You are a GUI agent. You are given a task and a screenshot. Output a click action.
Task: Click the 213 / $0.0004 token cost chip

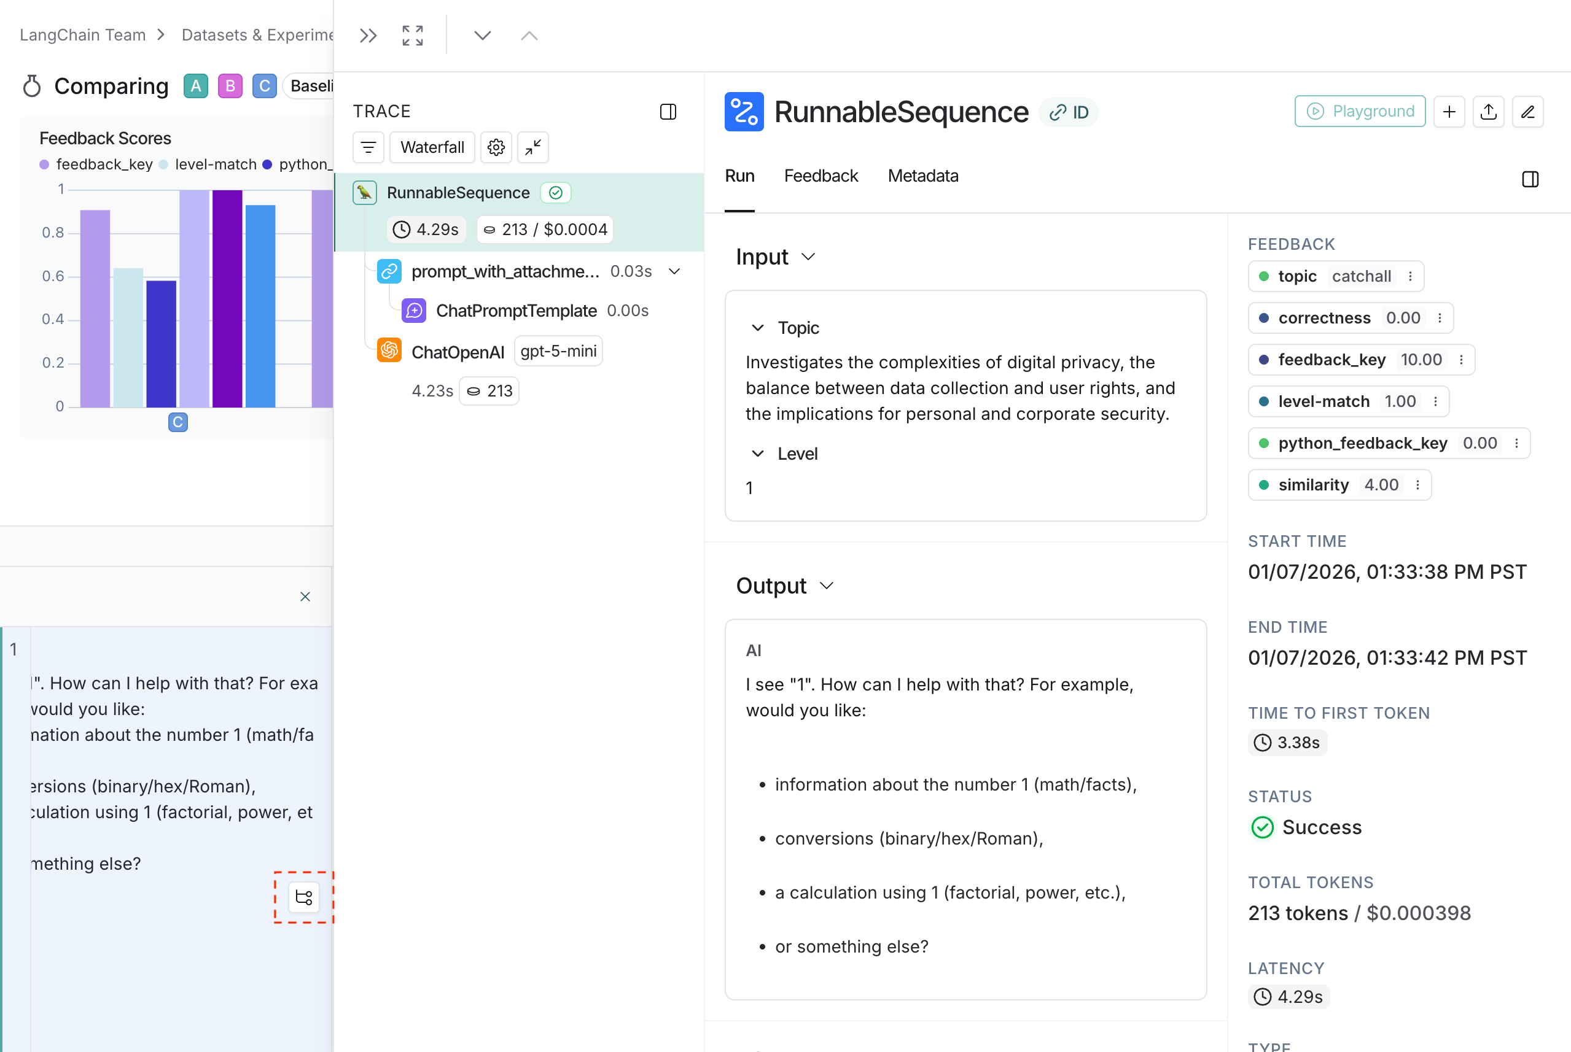point(545,230)
